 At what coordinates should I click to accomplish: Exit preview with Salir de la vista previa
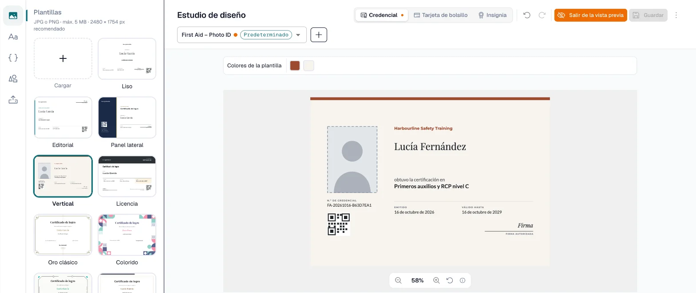pyautogui.click(x=590, y=15)
